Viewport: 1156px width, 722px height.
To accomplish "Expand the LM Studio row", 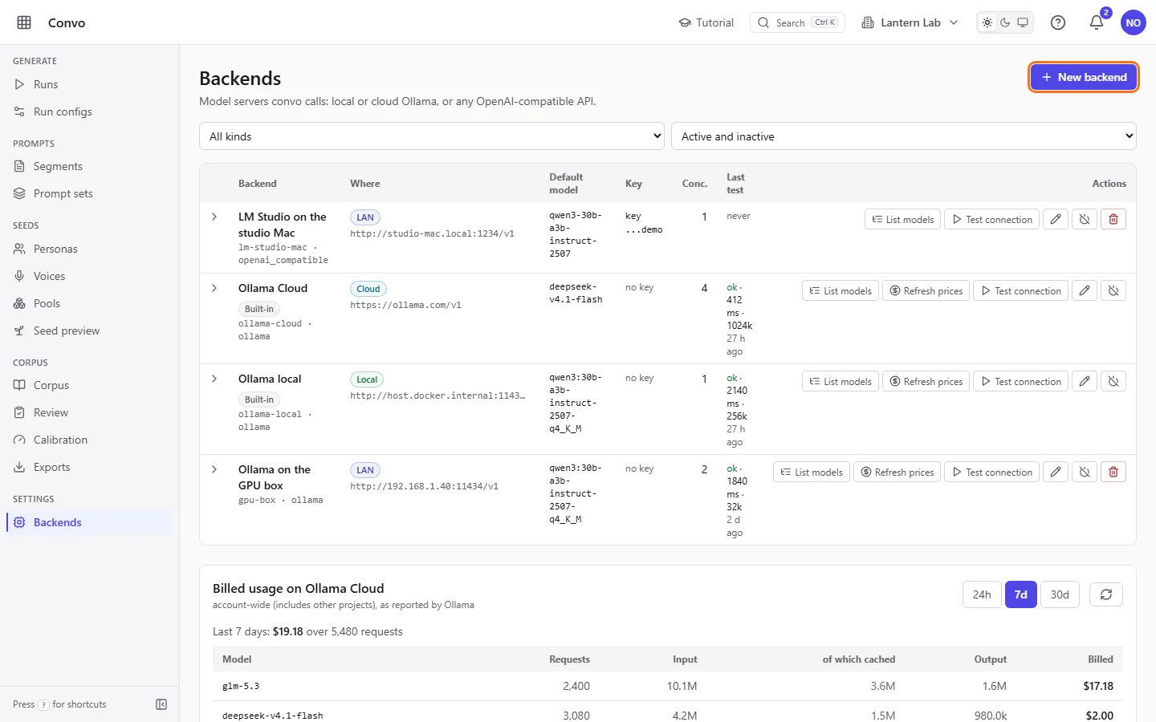I will [x=214, y=217].
